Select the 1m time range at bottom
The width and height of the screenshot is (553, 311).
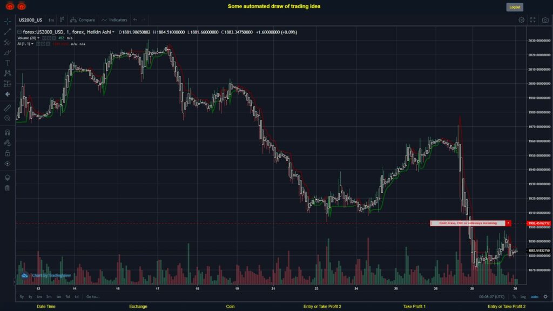click(58, 297)
